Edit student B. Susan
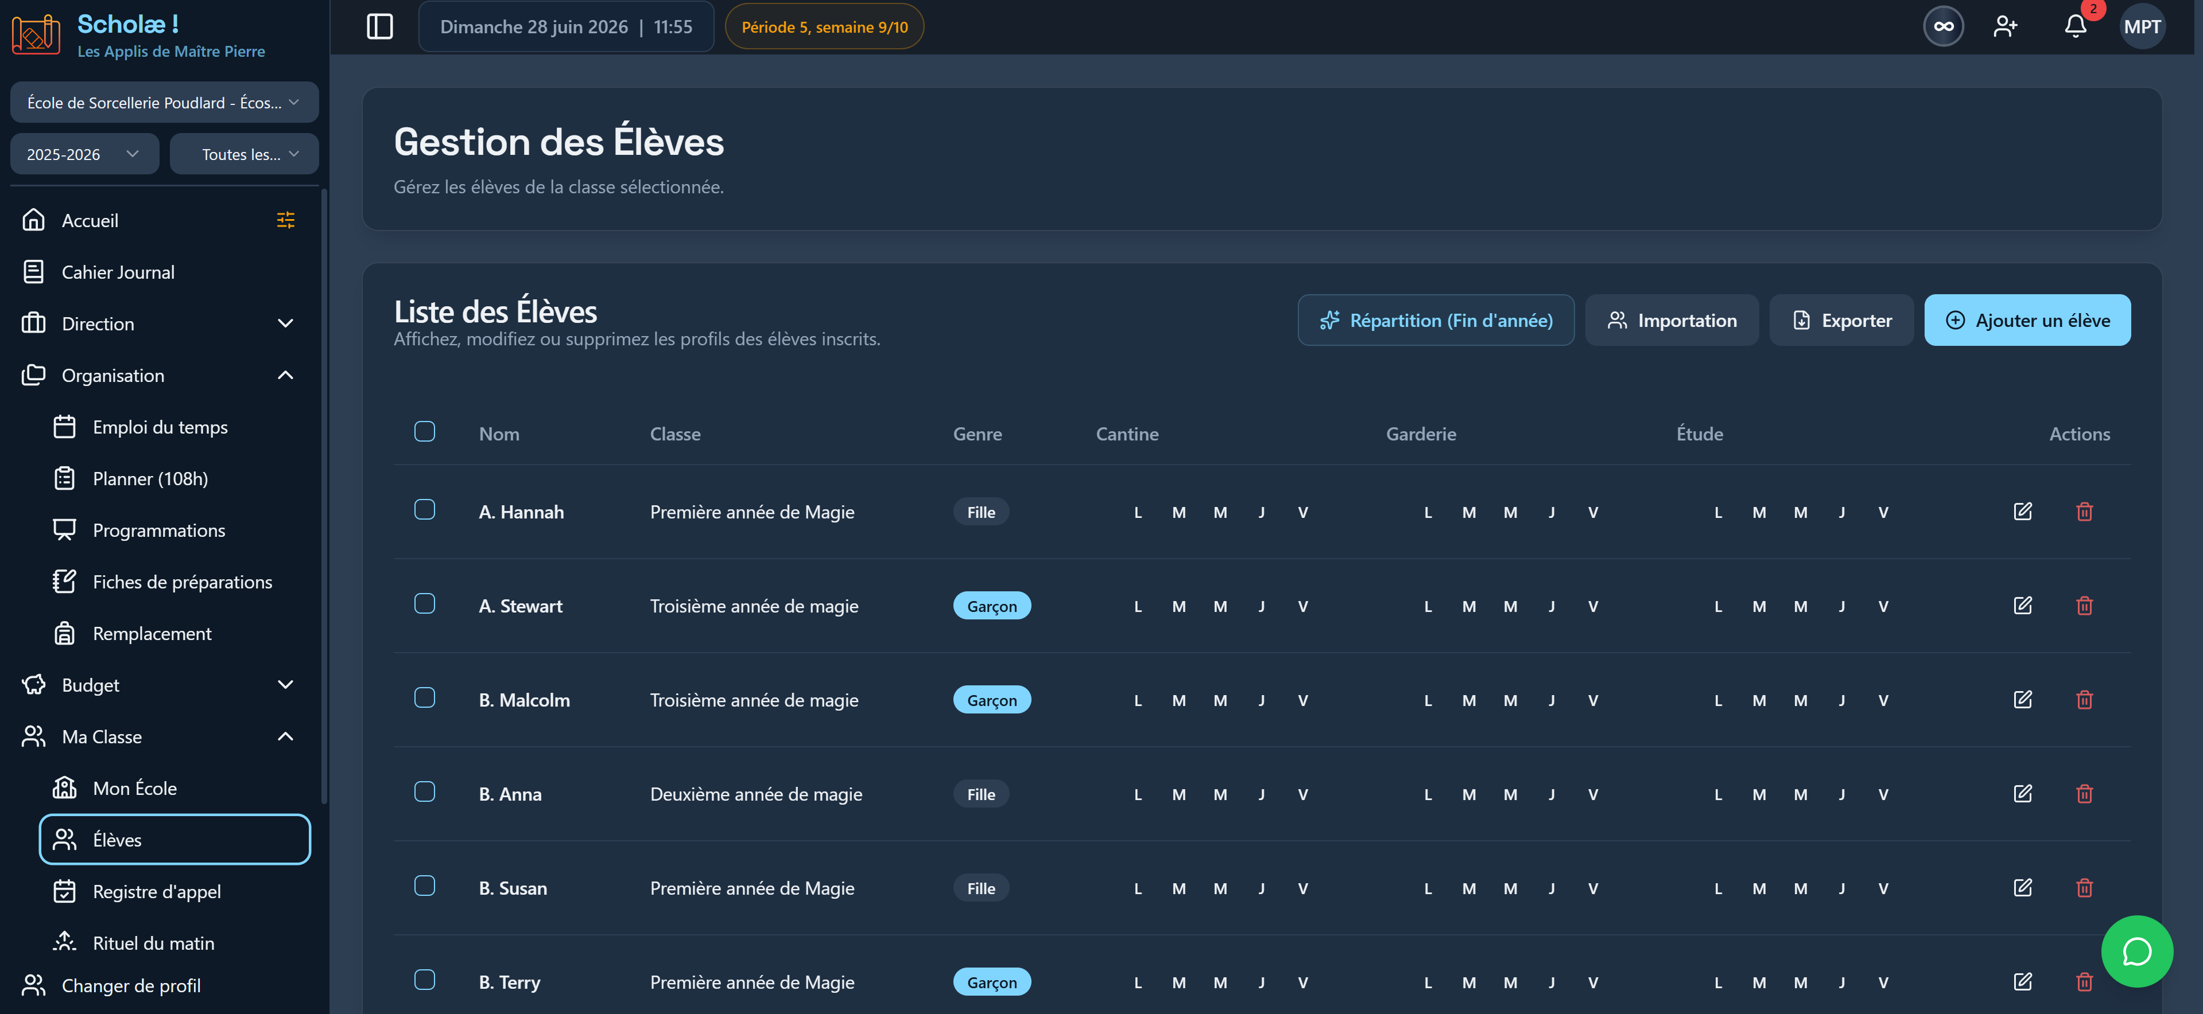2203x1014 pixels. [x=2023, y=887]
